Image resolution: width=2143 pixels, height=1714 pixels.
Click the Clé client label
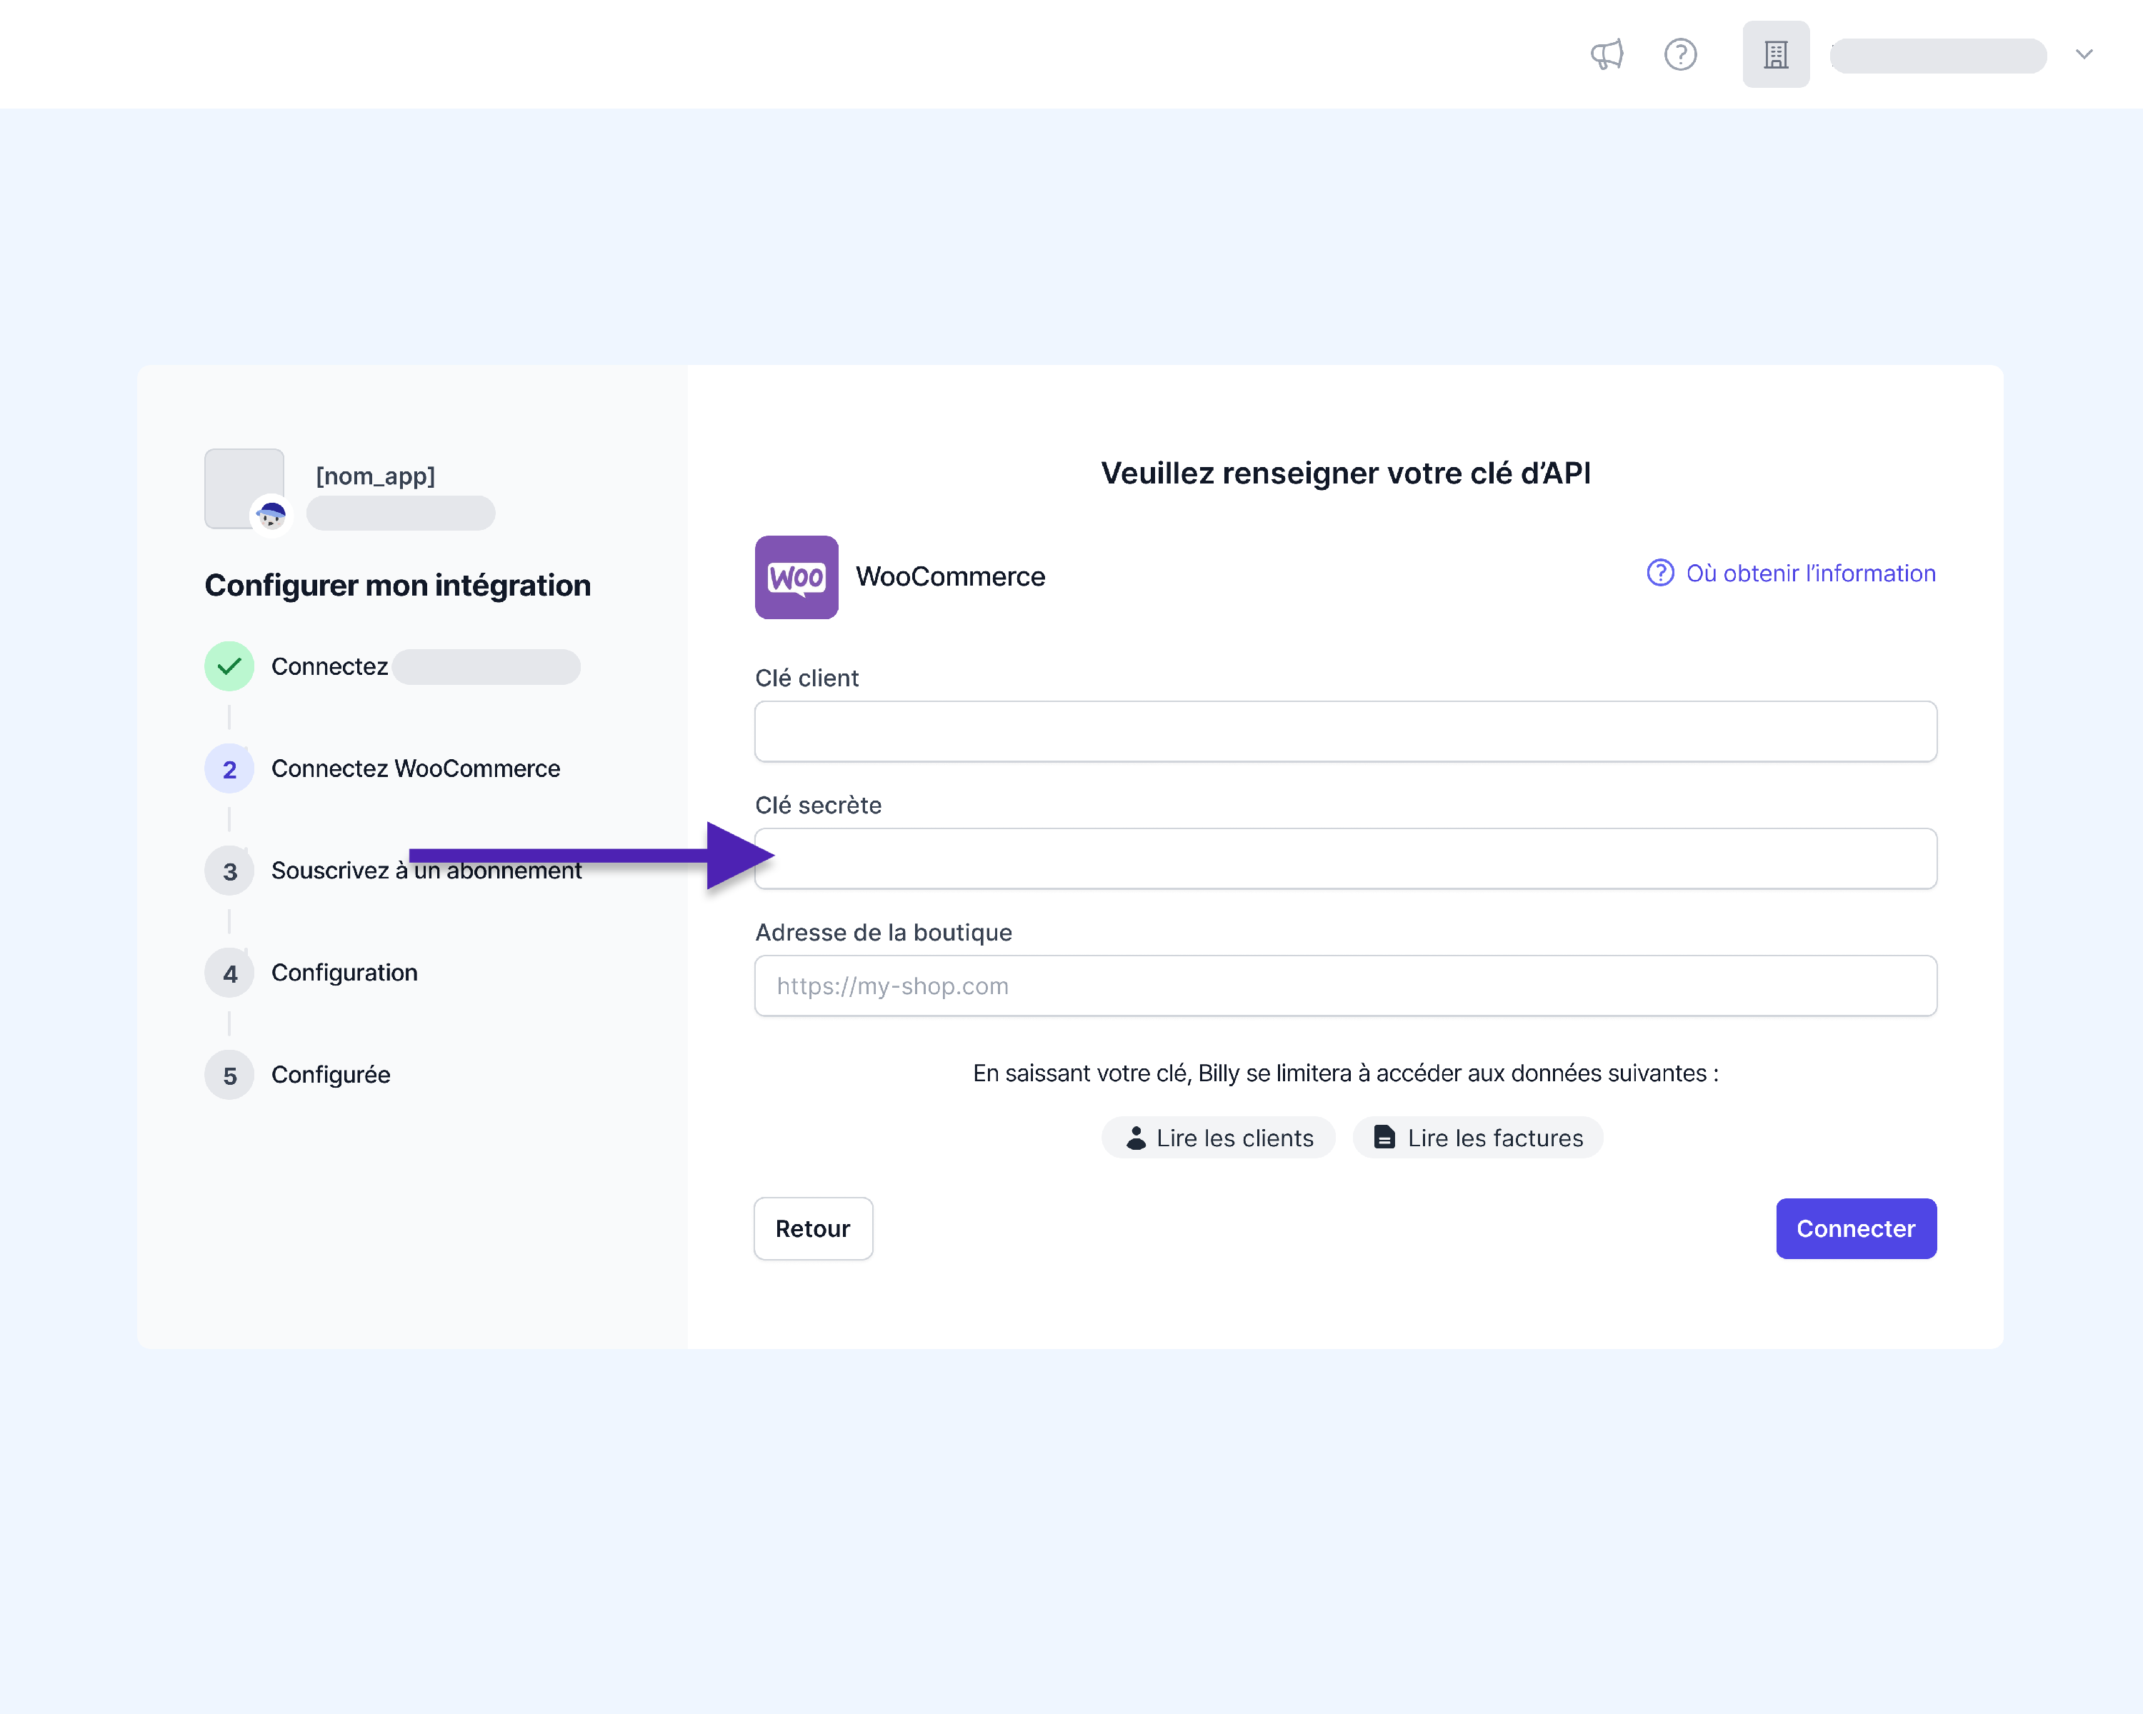click(806, 678)
